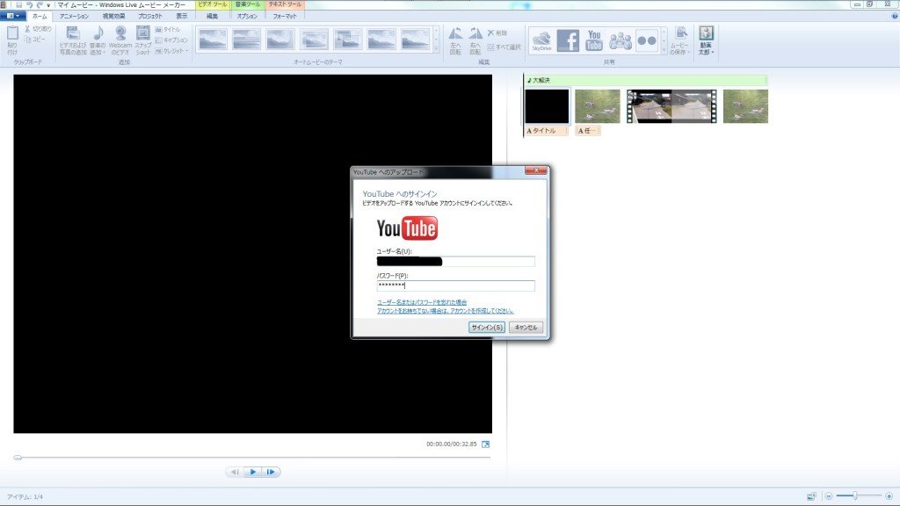900x506 pixels.
Task: Click forgot username or password link
Action: [x=422, y=302]
